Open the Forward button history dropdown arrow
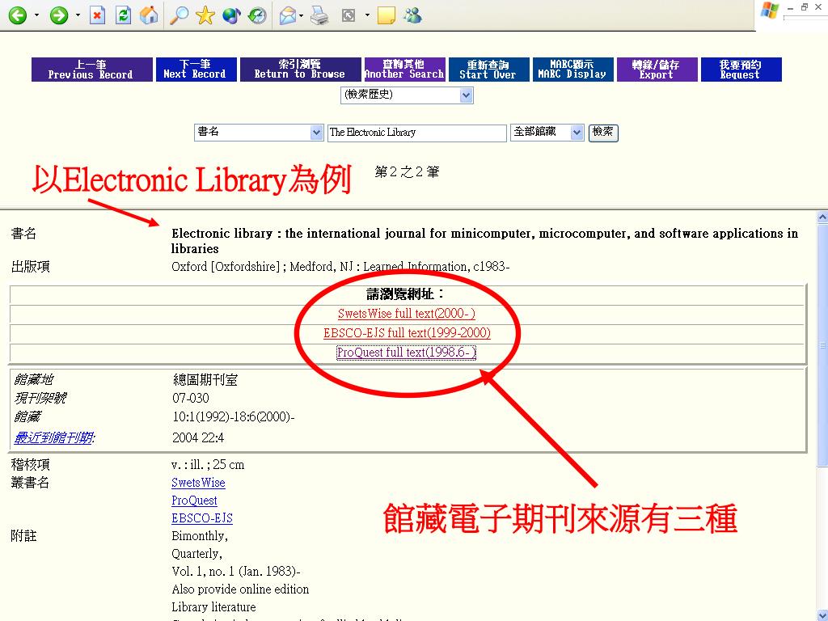 pyautogui.click(x=78, y=15)
